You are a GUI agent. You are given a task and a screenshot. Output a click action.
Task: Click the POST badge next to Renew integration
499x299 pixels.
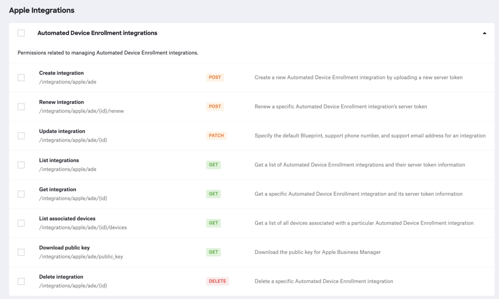coord(215,106)
